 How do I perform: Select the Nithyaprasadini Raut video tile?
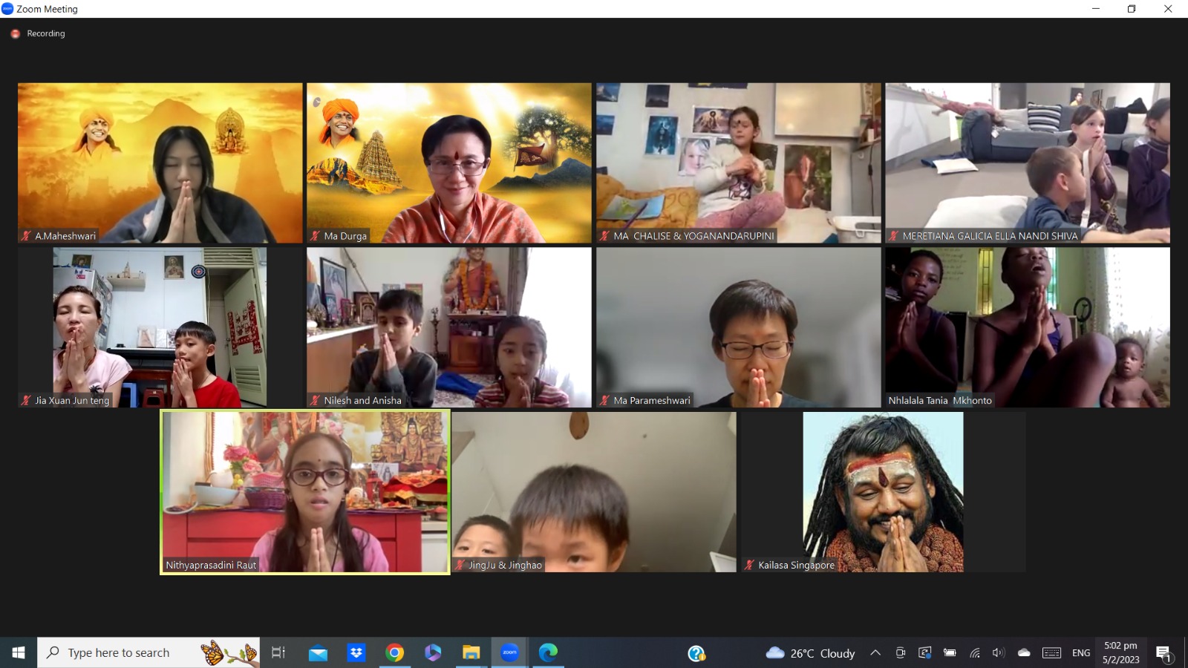tap(304, 492)
